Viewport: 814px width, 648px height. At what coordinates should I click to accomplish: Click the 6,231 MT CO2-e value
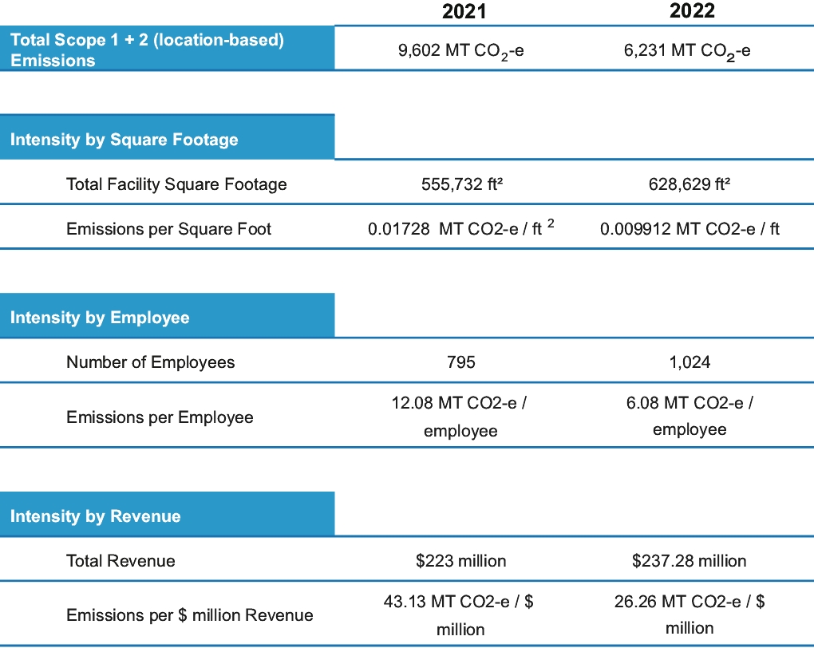[x=687, y=51]
